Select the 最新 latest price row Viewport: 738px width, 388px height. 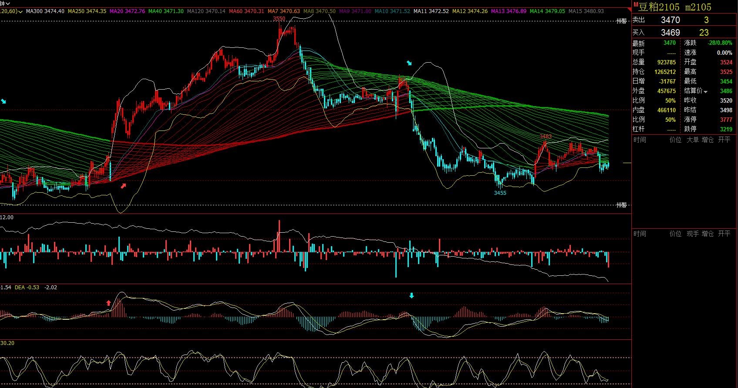[654, 43]
